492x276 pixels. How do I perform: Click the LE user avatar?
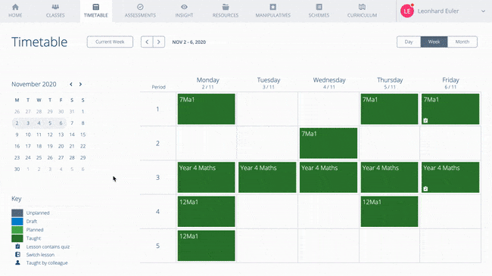click(407, 11)
